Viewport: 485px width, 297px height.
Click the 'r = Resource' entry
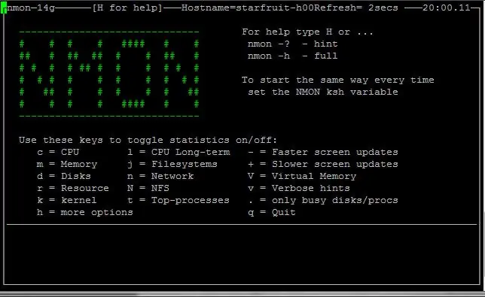73,188
